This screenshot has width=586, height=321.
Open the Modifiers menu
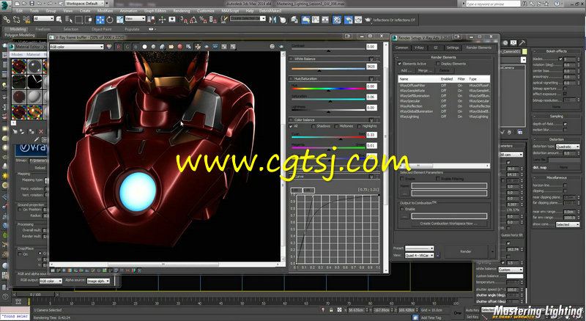click(x=105, y=11)
